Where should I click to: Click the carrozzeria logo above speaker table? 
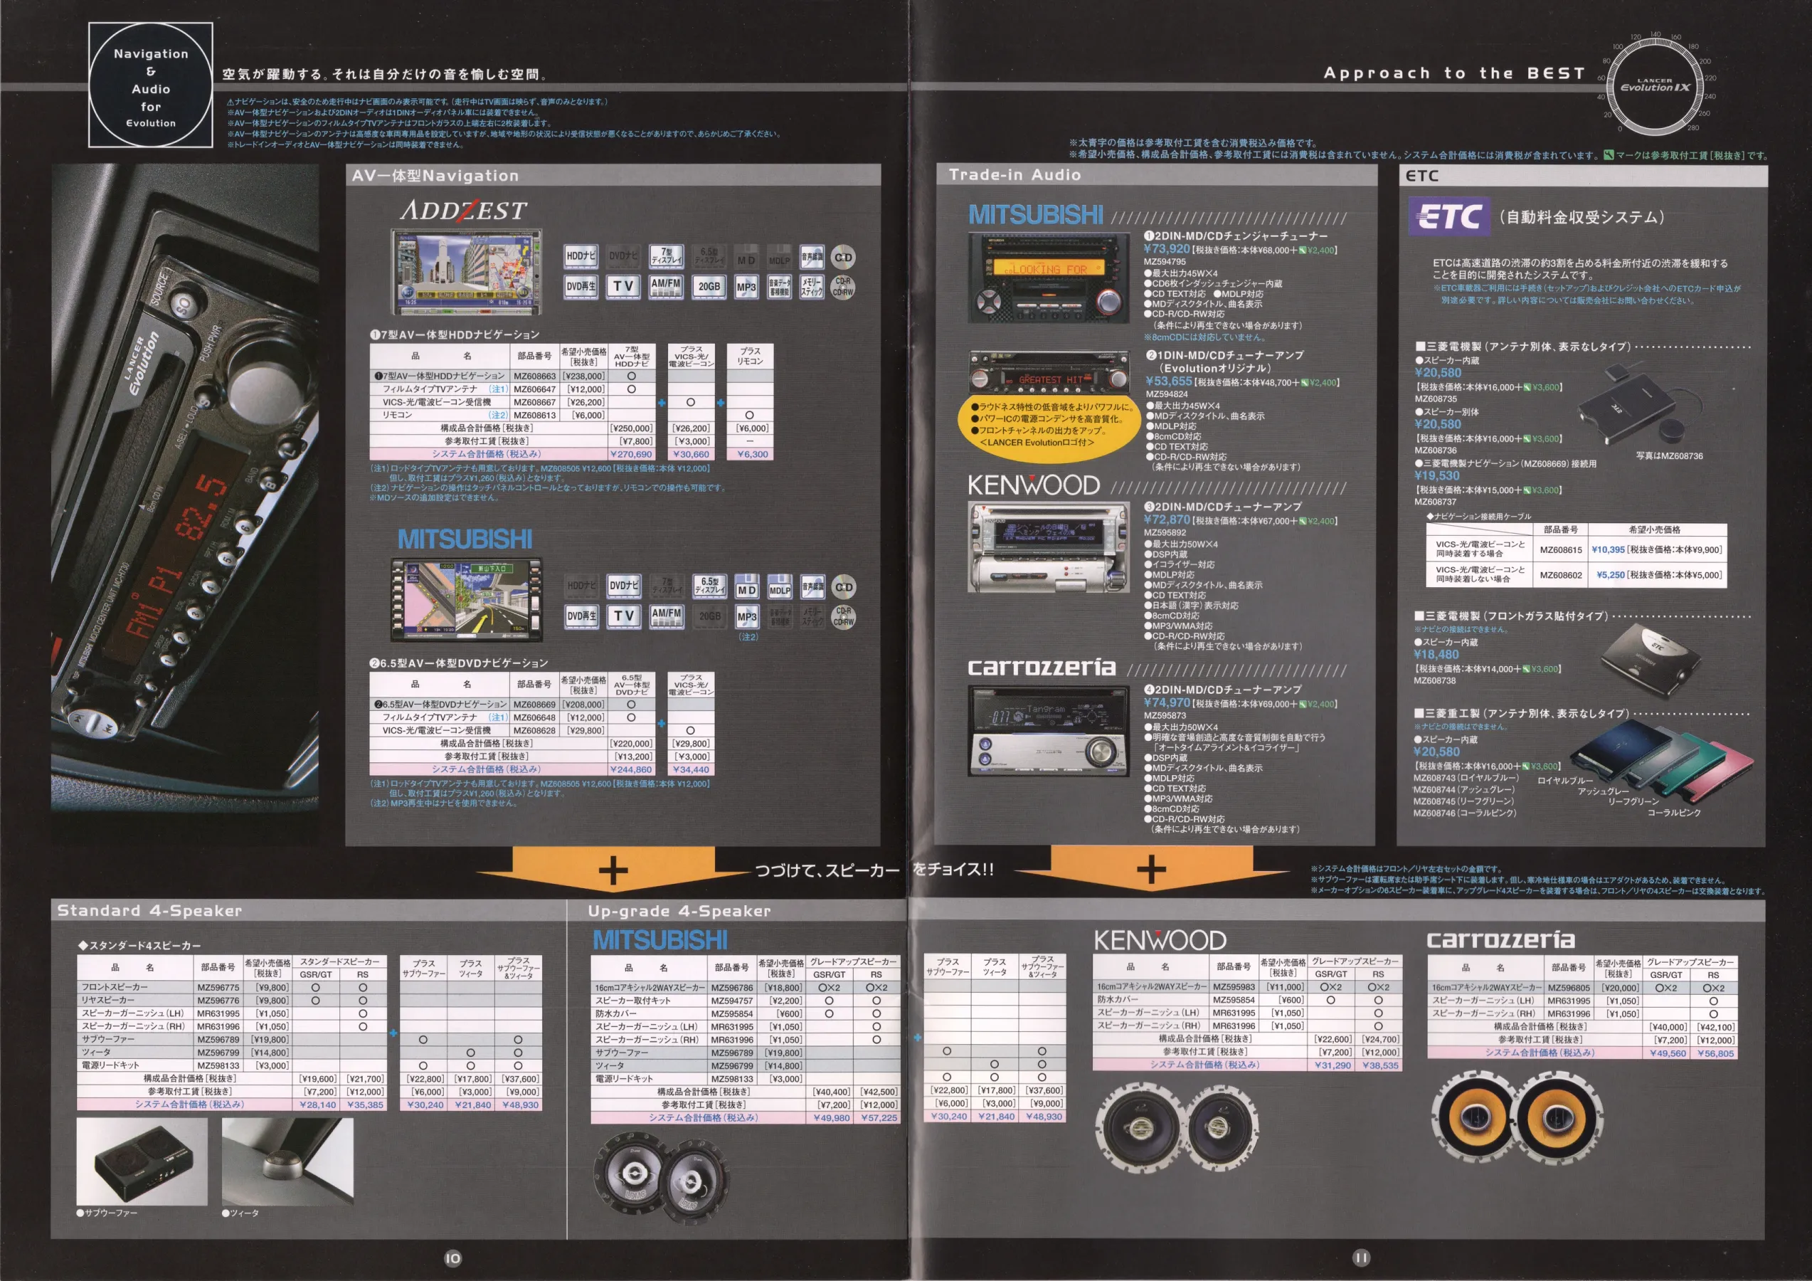tap(1500, 940)
